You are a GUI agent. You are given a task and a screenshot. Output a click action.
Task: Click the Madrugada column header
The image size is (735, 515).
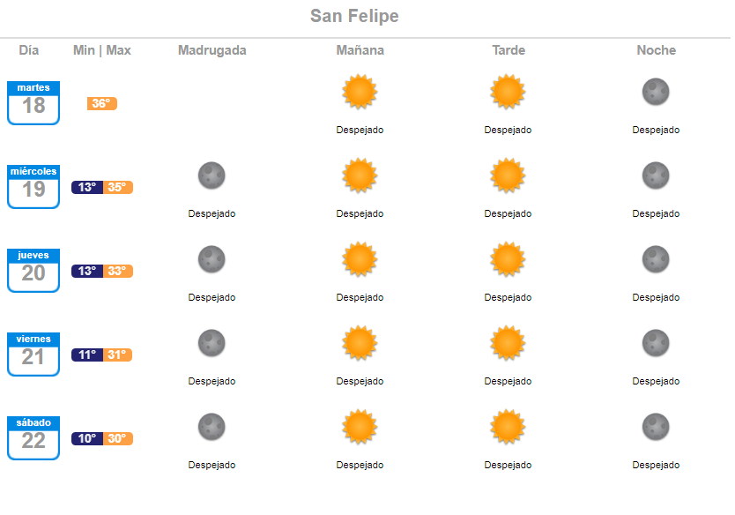pyautogui.click(x=212, y=50)
